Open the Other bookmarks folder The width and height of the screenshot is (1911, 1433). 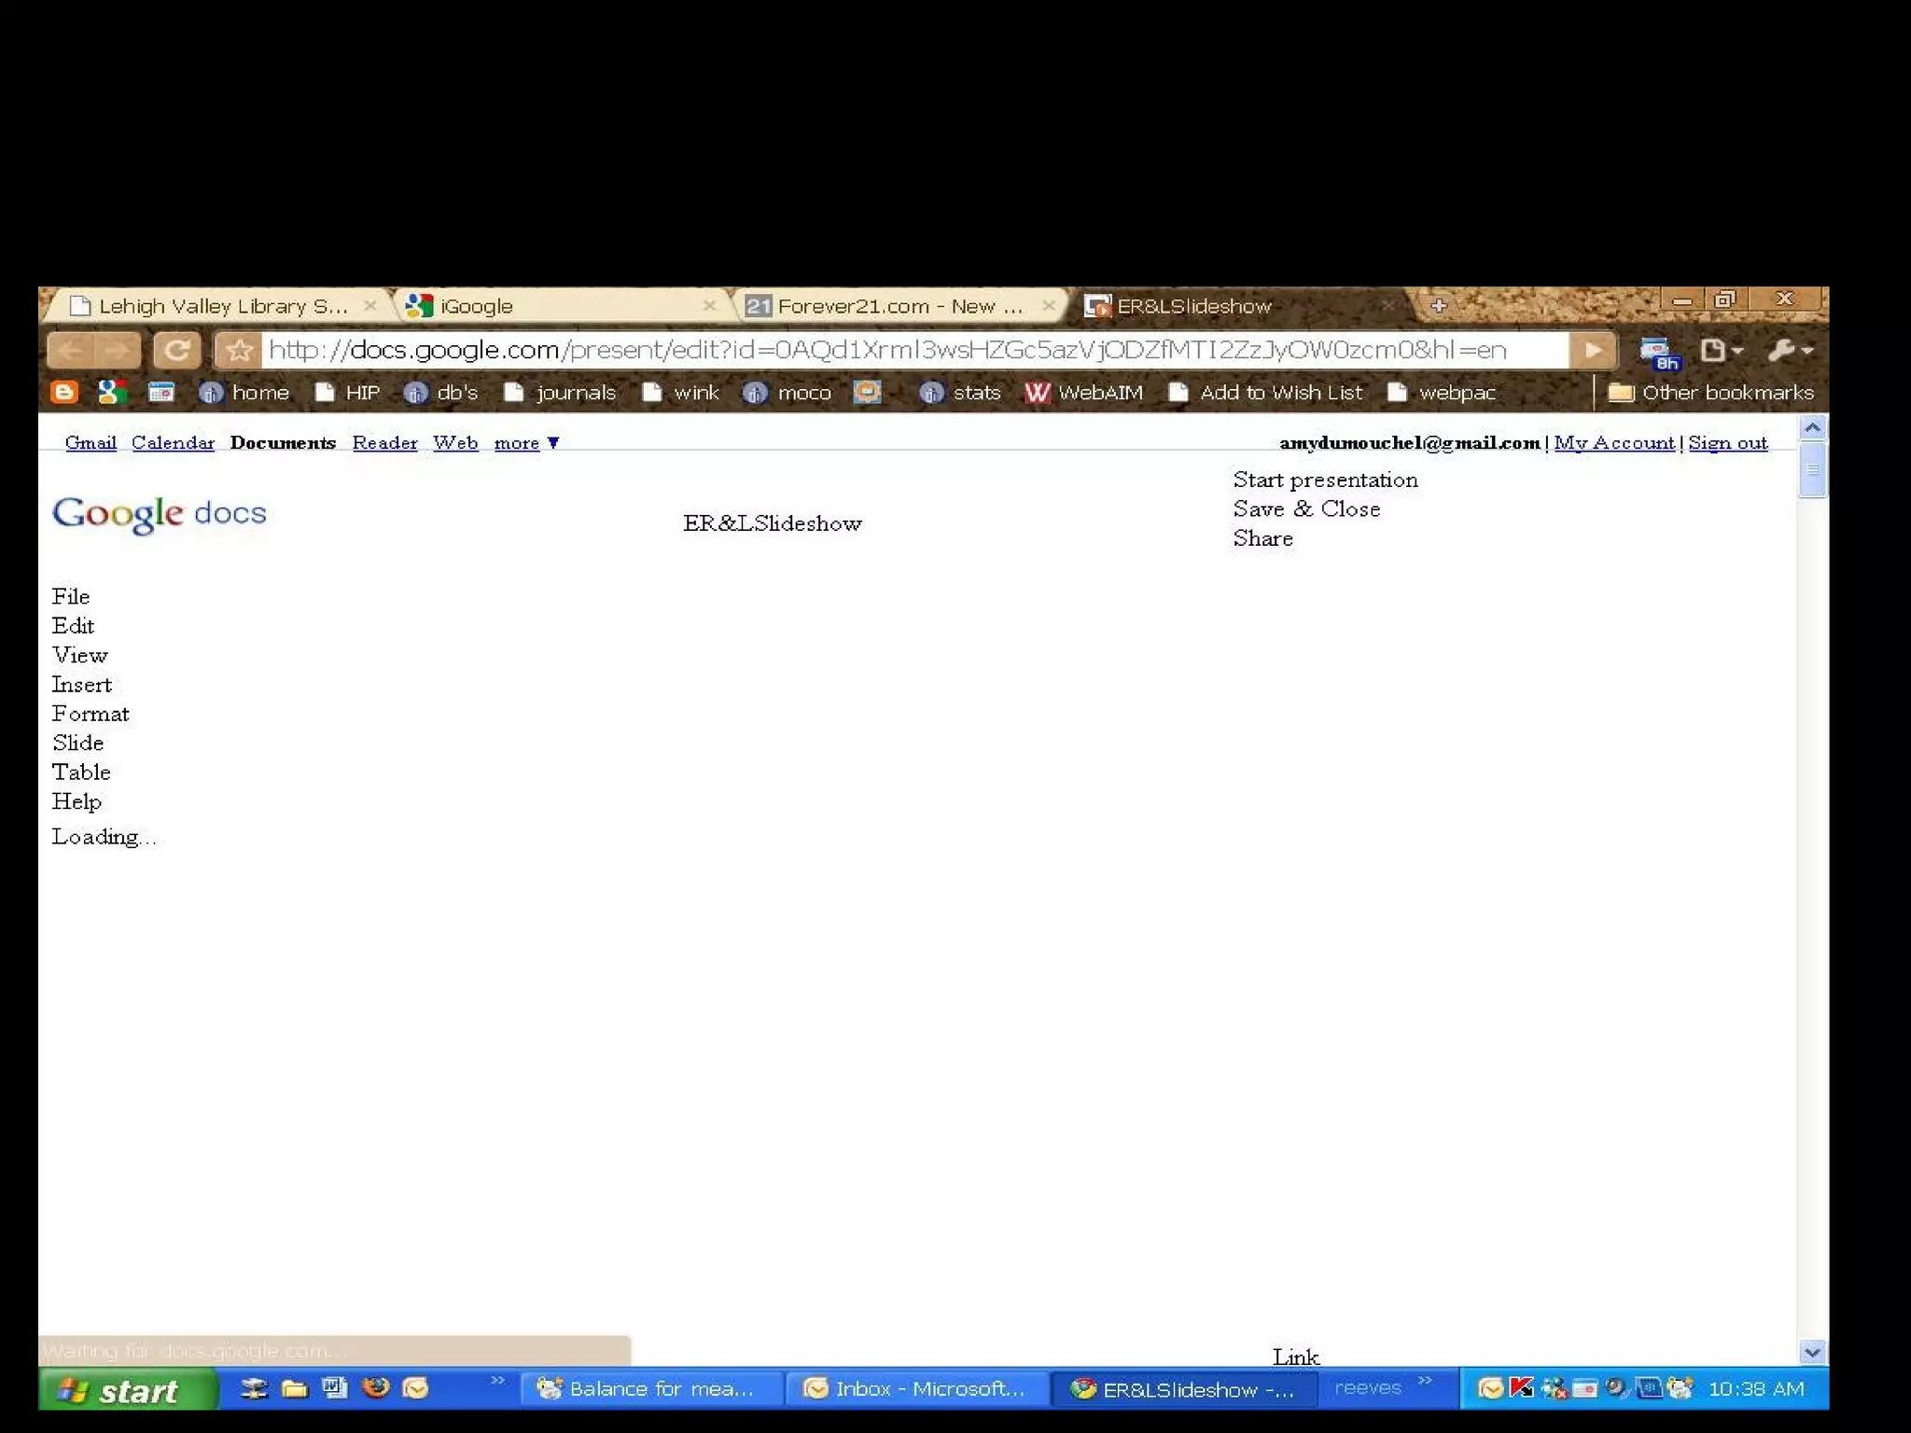(1711, 393)
